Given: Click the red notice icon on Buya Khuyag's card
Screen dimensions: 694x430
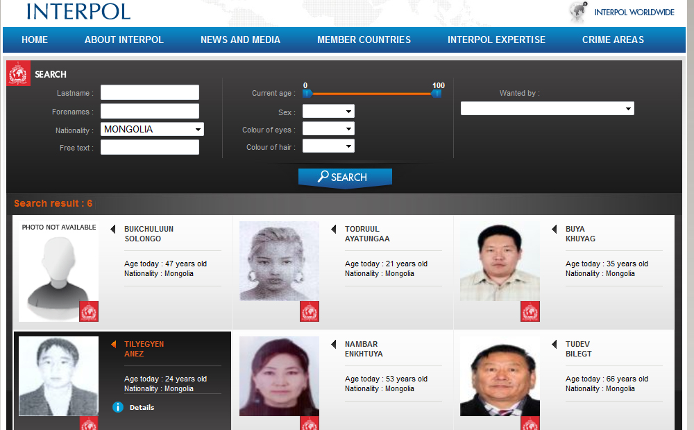Looking at the screenshot, I should coord(530,311).
